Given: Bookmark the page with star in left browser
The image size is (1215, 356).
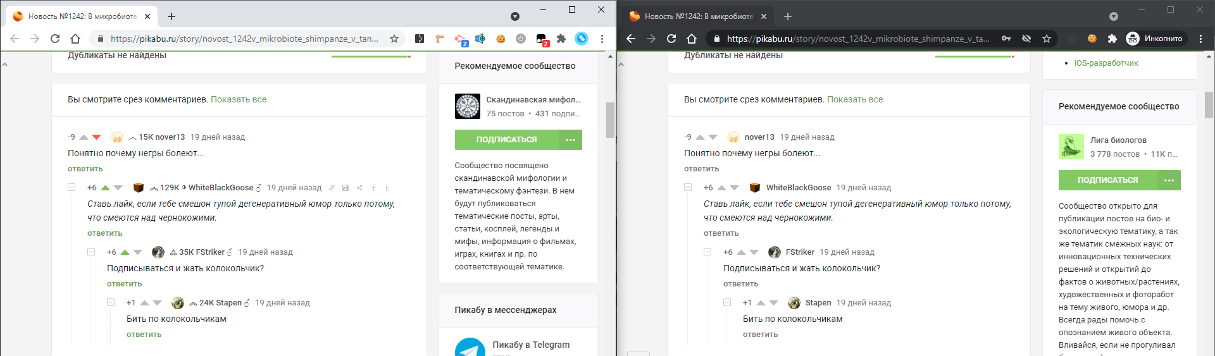Looking at the screenshot, I should (394, 39).
